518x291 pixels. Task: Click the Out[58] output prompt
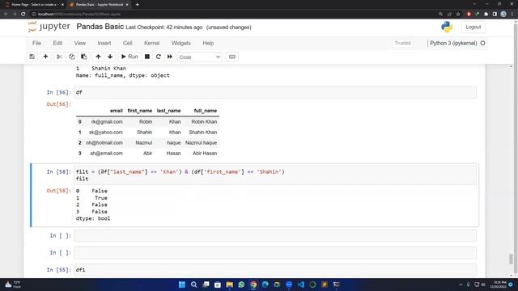click(58, 191)
